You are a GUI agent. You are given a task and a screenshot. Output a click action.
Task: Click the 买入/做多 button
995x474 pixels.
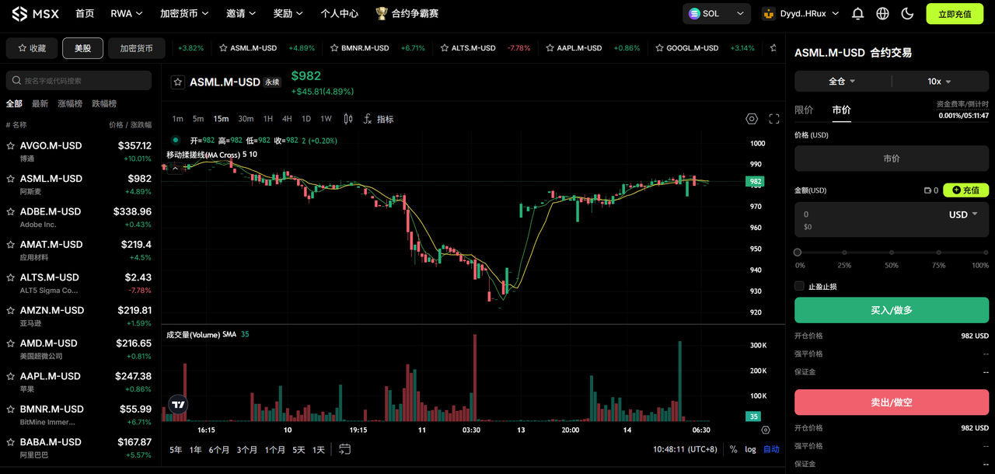(x=892, y=310)
